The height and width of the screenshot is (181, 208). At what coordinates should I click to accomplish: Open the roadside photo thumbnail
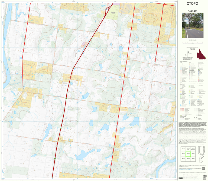click(x=193, y=26)
